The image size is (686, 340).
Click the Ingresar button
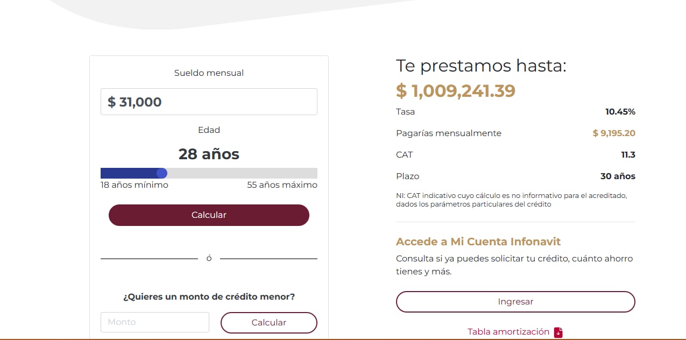tap(515, 302)
